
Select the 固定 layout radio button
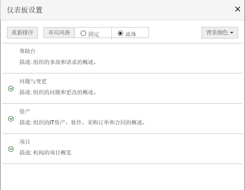point(83,34)
